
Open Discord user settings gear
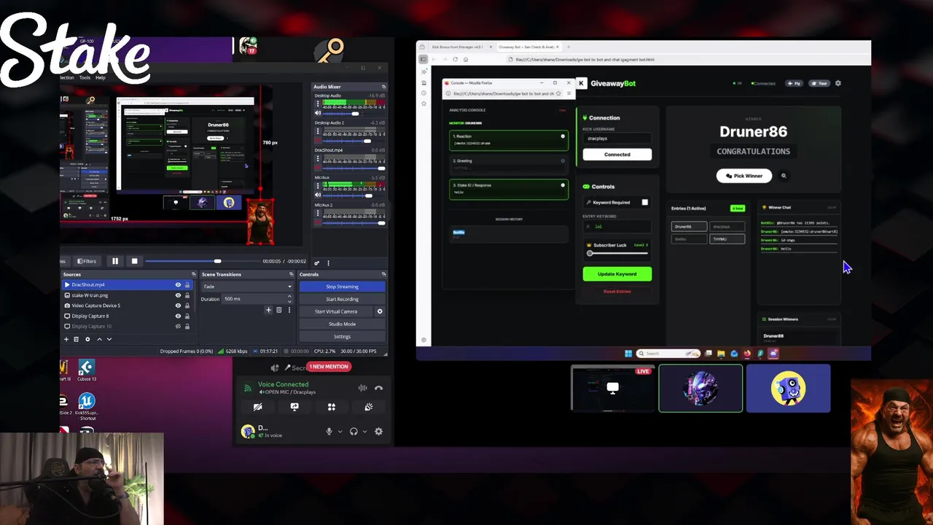point(378,432)
